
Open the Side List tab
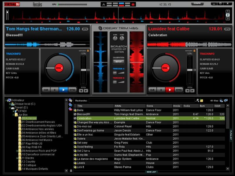pyautogui.click(x=152, y=172)
